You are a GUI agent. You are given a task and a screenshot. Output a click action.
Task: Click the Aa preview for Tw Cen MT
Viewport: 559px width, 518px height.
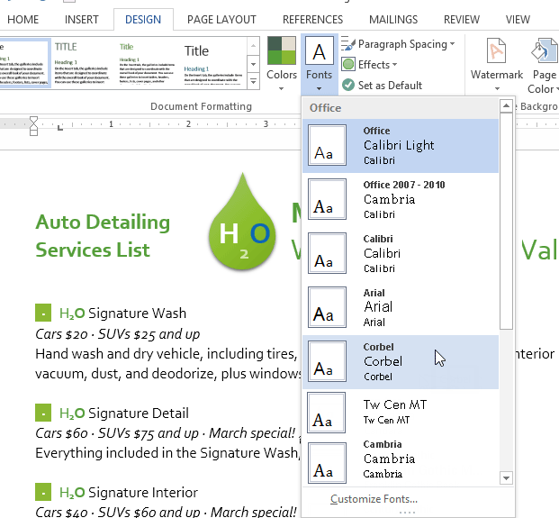[x=326, y=413]
